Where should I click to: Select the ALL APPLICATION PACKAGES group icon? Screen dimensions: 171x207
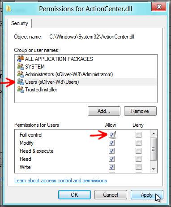21,59
